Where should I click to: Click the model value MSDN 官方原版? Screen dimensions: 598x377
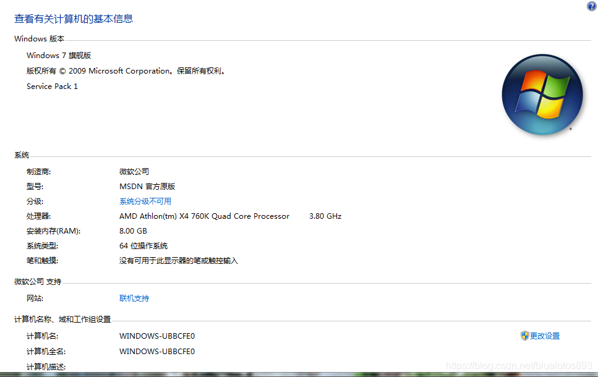[x=147, y=187]
